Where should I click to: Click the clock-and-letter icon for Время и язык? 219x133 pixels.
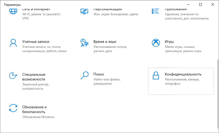pos(84,43)
